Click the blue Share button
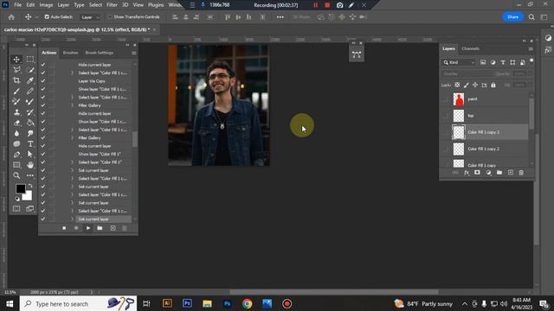Image resolution: width=554 pixels, height=311 pixels. (x=512, y=17)
